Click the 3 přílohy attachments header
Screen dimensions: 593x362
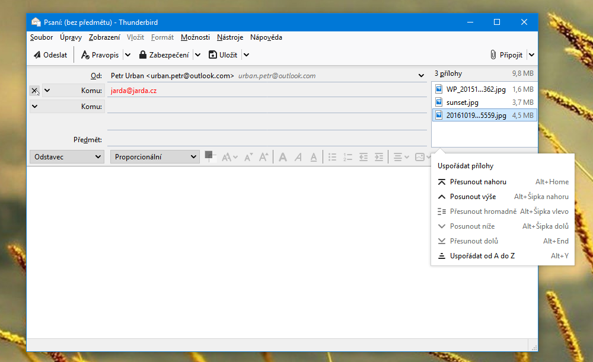coord(448,73)
